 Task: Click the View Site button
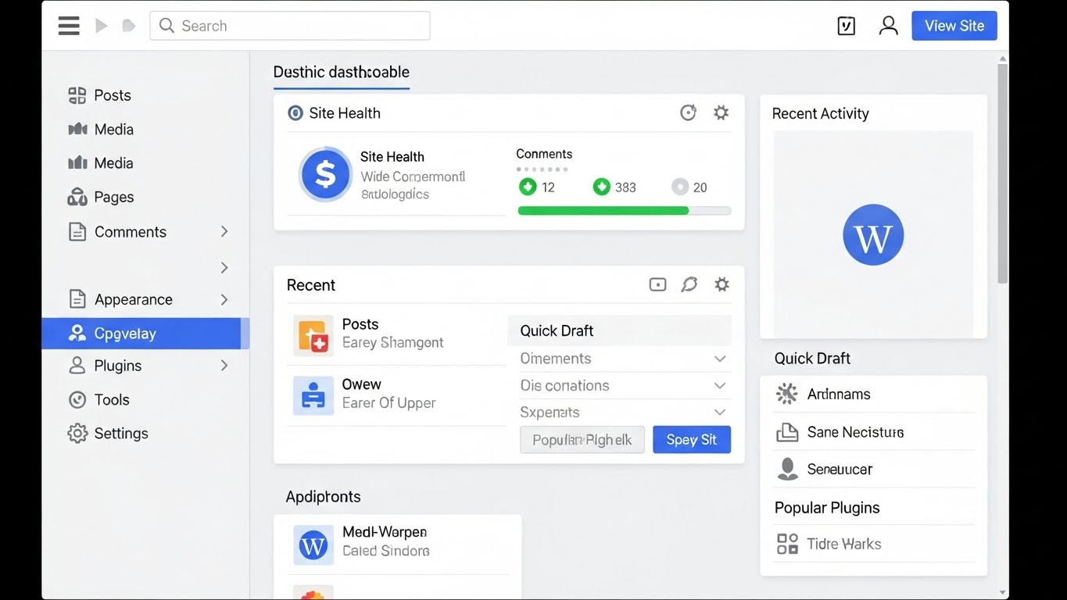[954, 26]
